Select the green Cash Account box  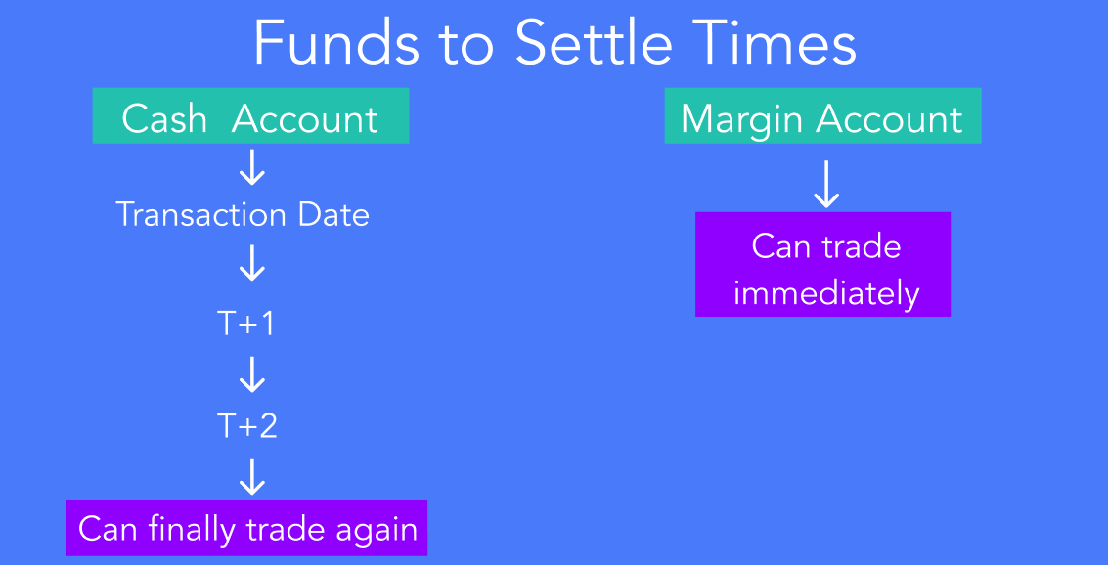251,115
